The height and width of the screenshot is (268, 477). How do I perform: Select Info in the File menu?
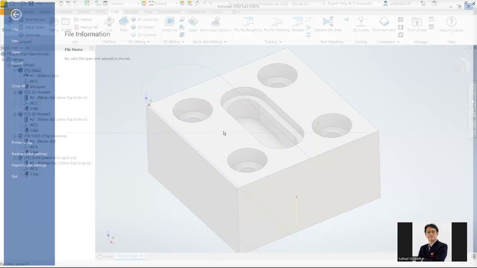pyautogui.click(x=15, y=29)
